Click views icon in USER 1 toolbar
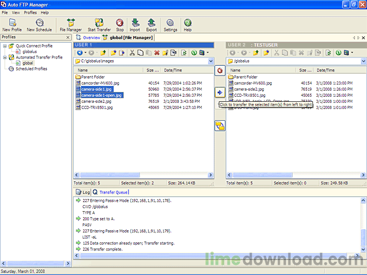The height and width of the screenshot is (275, 367). click(x=202, y=53)
